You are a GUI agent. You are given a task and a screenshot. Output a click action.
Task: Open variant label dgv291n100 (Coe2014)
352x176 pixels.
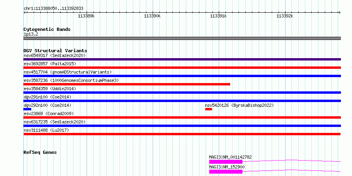click(x=47, y=97)
